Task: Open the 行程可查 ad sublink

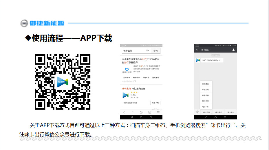Action: coord(146,78)
